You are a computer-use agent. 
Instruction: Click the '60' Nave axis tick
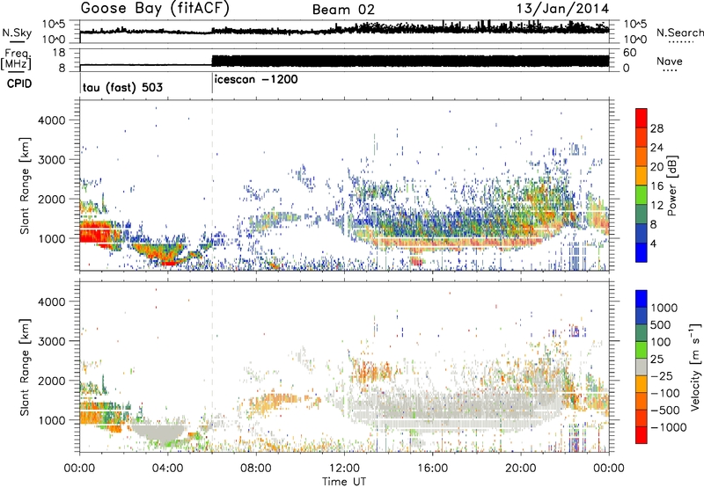point(629,53)
